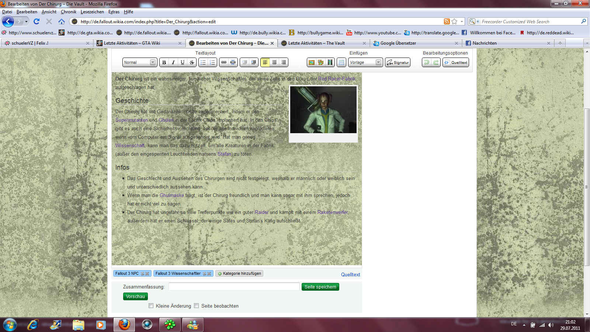Switch to the Google Übersetzer tab
590x332 pixels.
click(398, 43)
